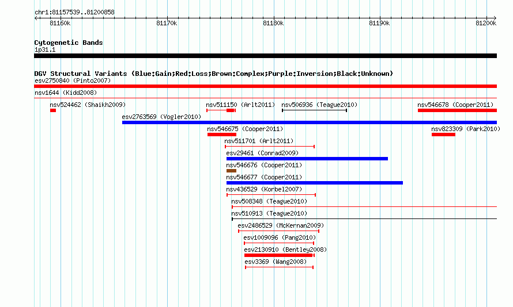The image size is (513, 307).
Task: Click the esv1009096 (Pang2010) label
Action: [280, 237]
